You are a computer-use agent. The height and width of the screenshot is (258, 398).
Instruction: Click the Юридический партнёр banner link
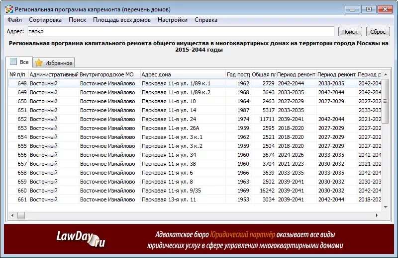pyautogui.click(x=242, y=235)
